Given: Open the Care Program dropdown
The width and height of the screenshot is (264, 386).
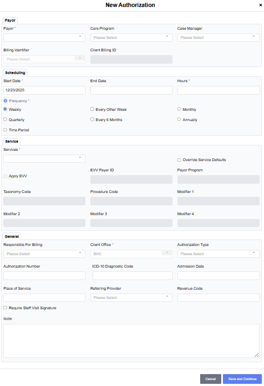Looking at the screenshot, I should [x=131, y=38].
